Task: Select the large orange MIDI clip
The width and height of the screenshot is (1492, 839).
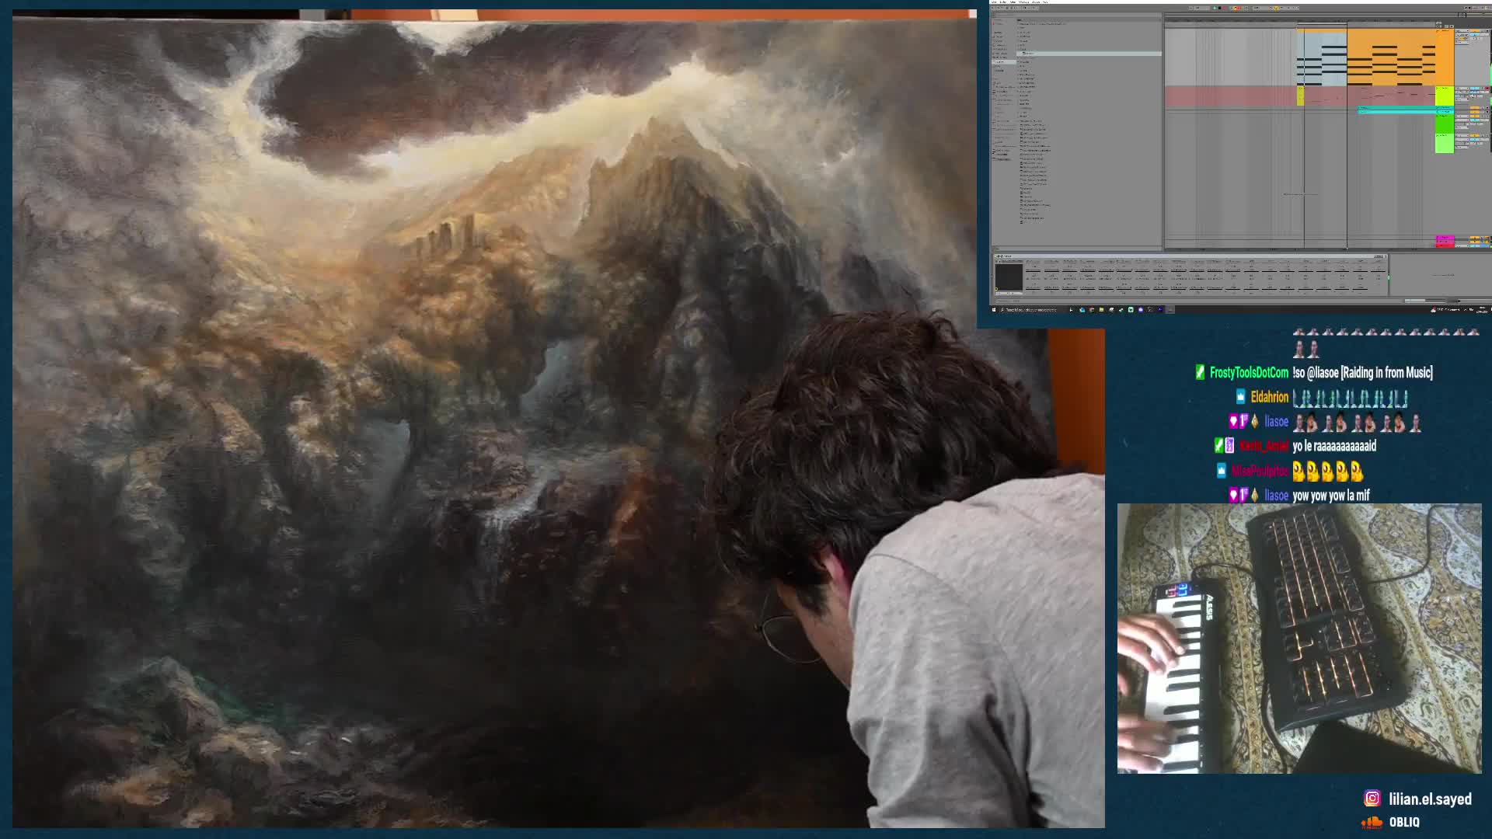Action: 1392,57
